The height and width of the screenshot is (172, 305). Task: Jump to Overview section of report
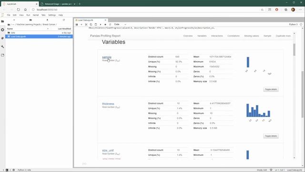tap(188, 36)
